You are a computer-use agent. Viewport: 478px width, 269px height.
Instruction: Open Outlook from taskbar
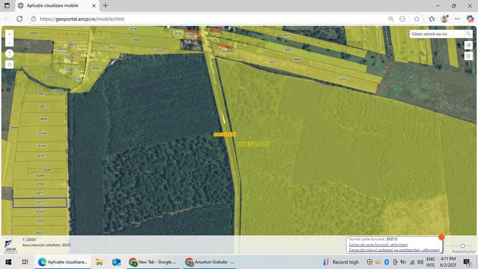tap(117, 262)
